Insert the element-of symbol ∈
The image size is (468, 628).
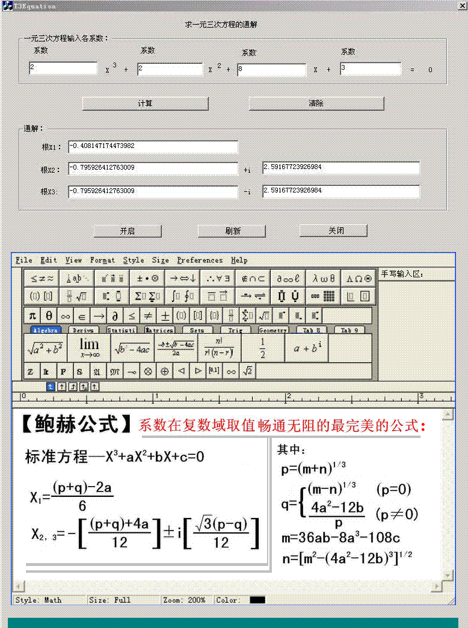pyautogui.click(x=82, y=316)
